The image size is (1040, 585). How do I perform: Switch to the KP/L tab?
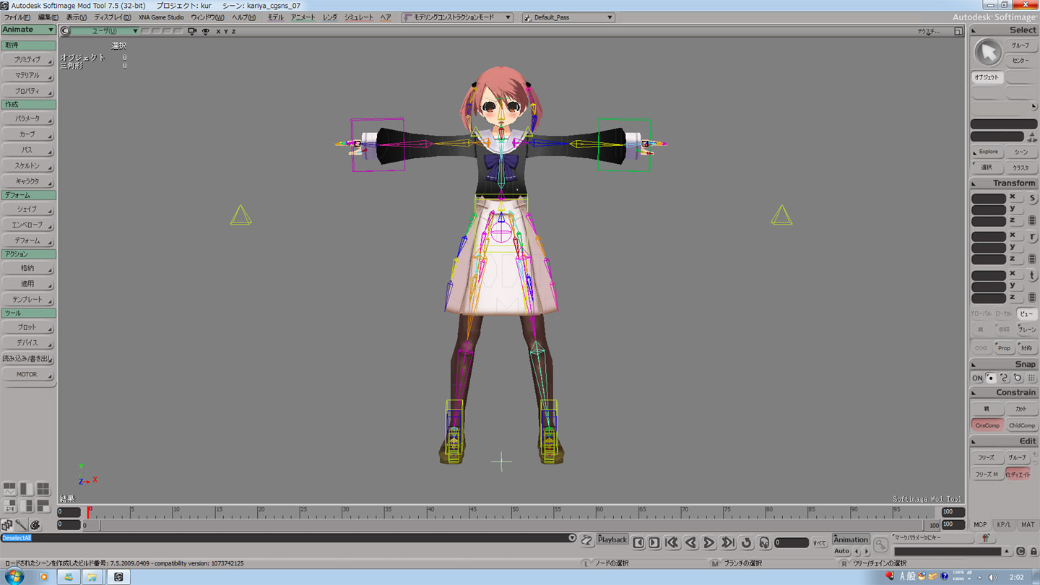[x=1004, y=525]
